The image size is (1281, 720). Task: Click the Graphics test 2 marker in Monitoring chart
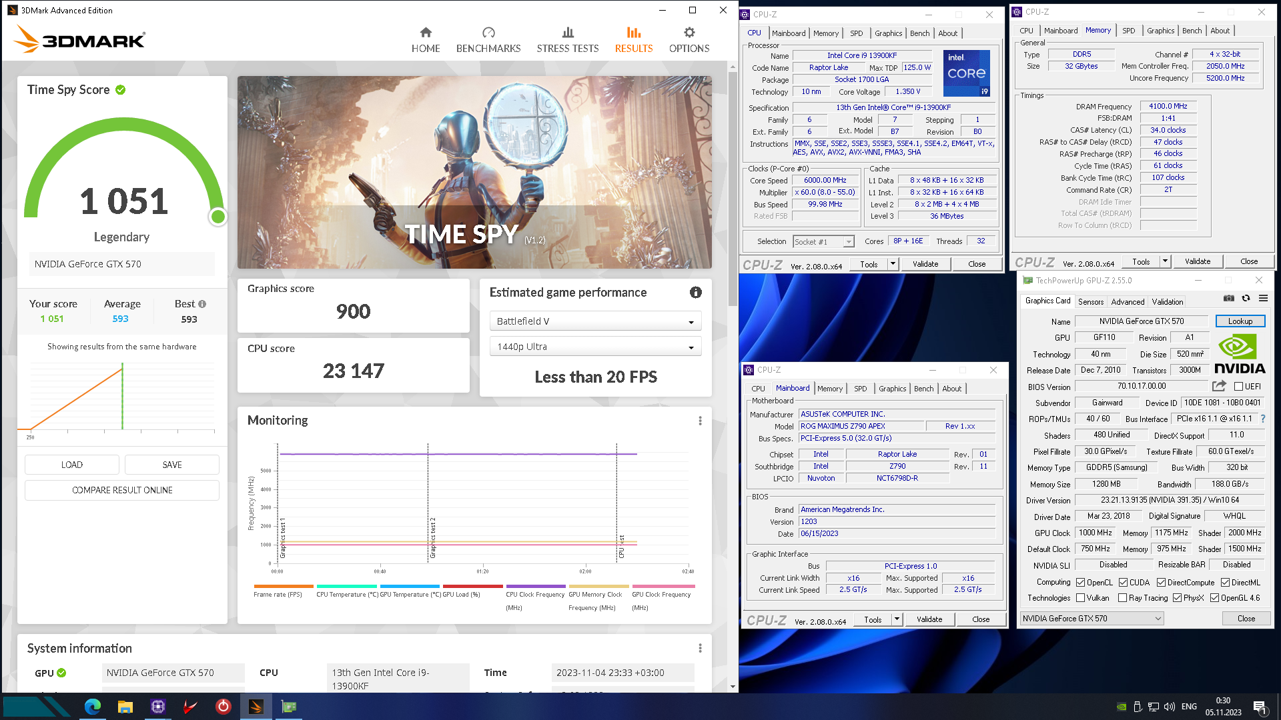click(433, 537)
